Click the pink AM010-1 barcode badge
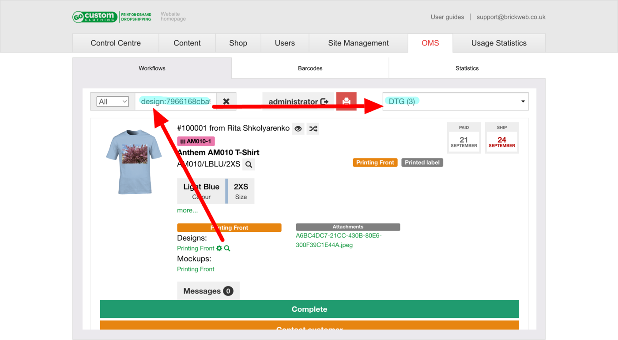The height and width of the screenshot is (340, 618). (x=196, y=141)
